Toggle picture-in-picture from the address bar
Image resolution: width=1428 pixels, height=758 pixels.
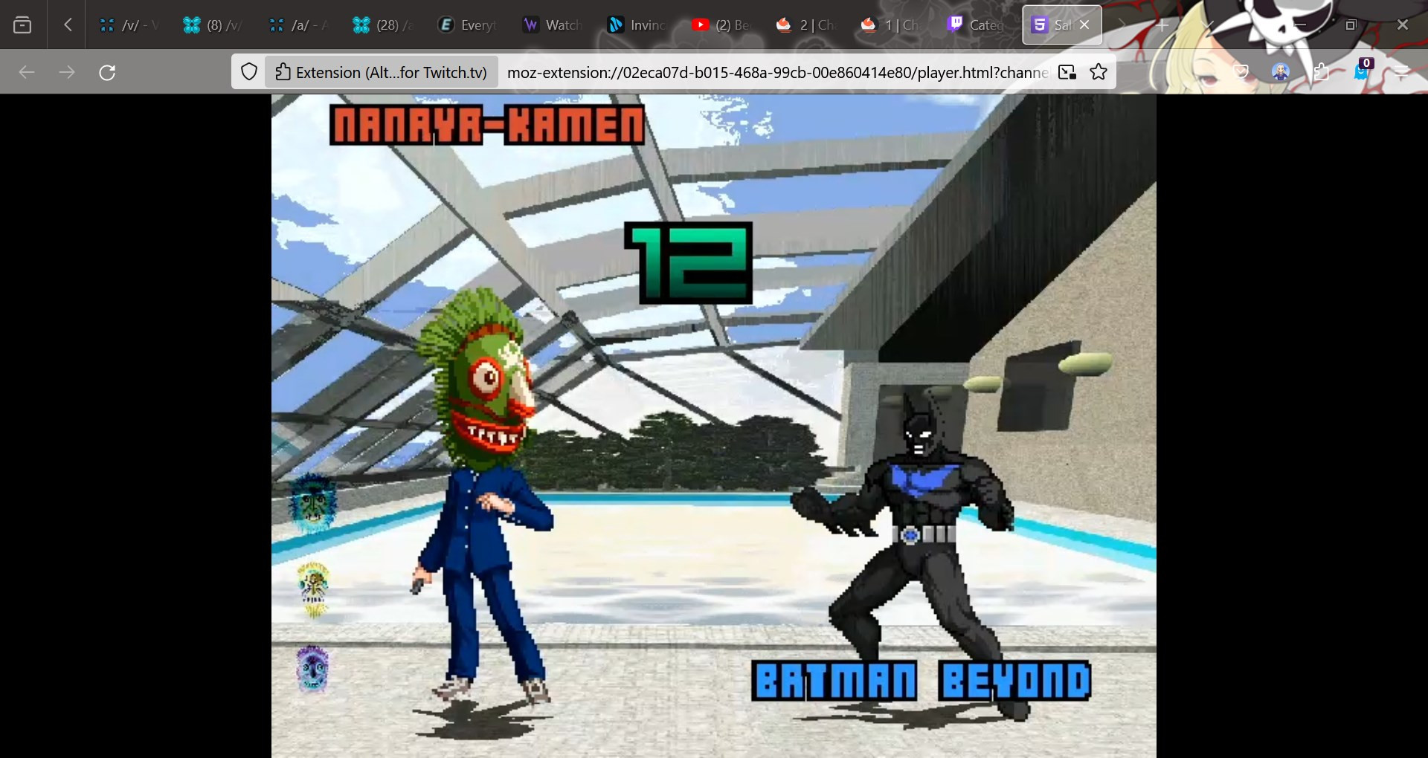point(1067,72)
